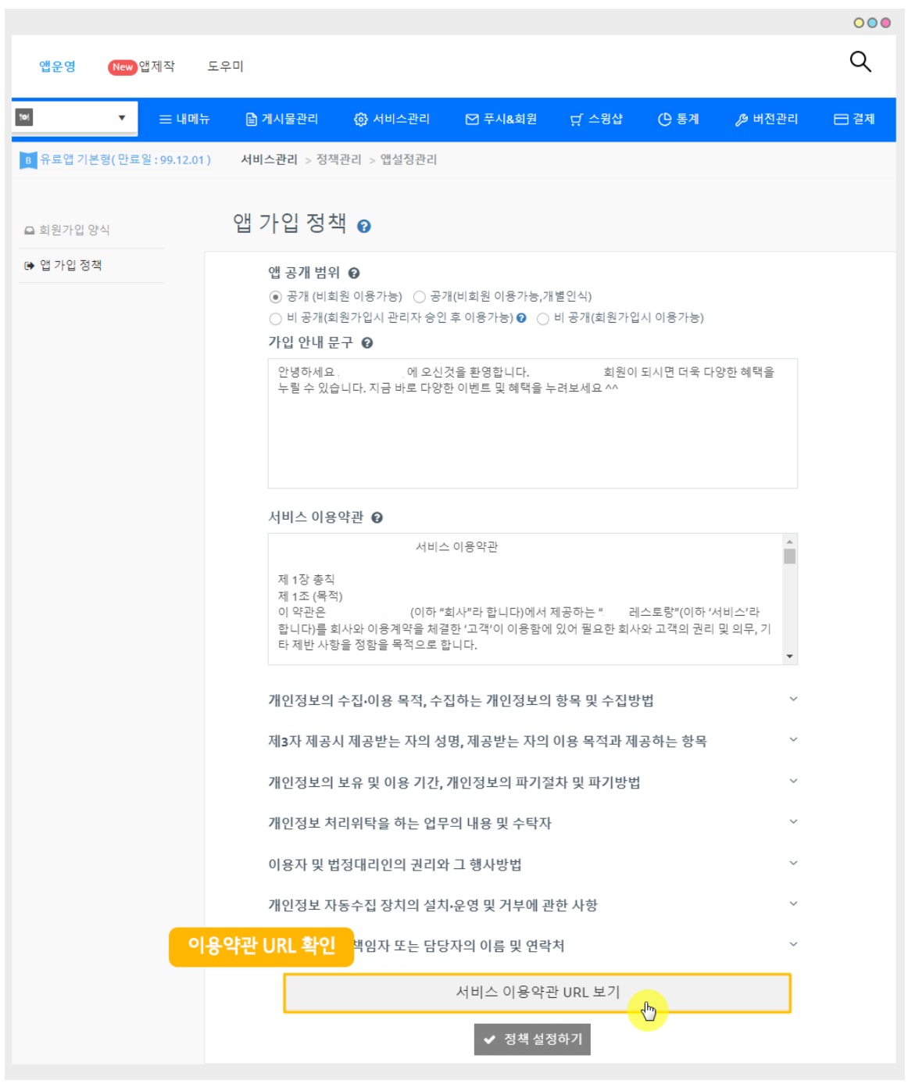Image resolution: width=908 pixels, height=1084 pixels.
Task: Open 회원가입 양식 in sidebar
Action: click(74, 230)
